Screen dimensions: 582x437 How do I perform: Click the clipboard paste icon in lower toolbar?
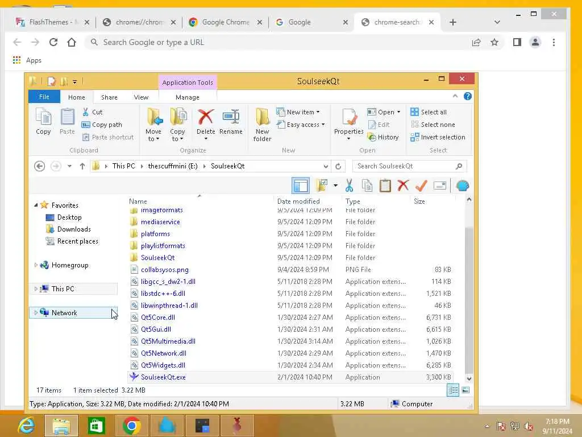[x=385, y=185]
